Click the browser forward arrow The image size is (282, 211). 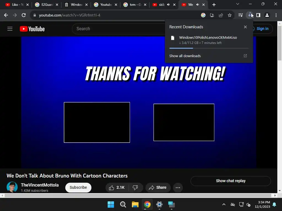coord(15,15)
